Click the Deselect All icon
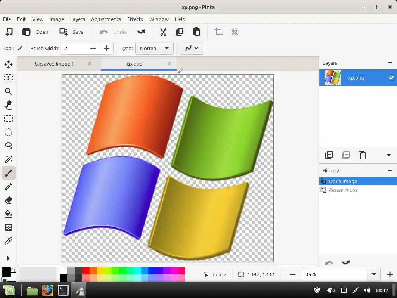Viewport: 397px width, 298px height. [235, 32]
